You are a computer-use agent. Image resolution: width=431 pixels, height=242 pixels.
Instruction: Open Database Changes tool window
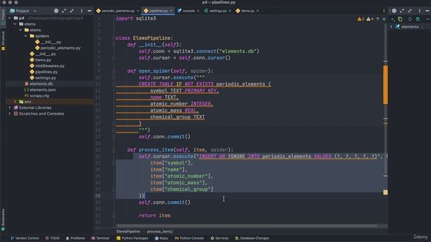252,238
